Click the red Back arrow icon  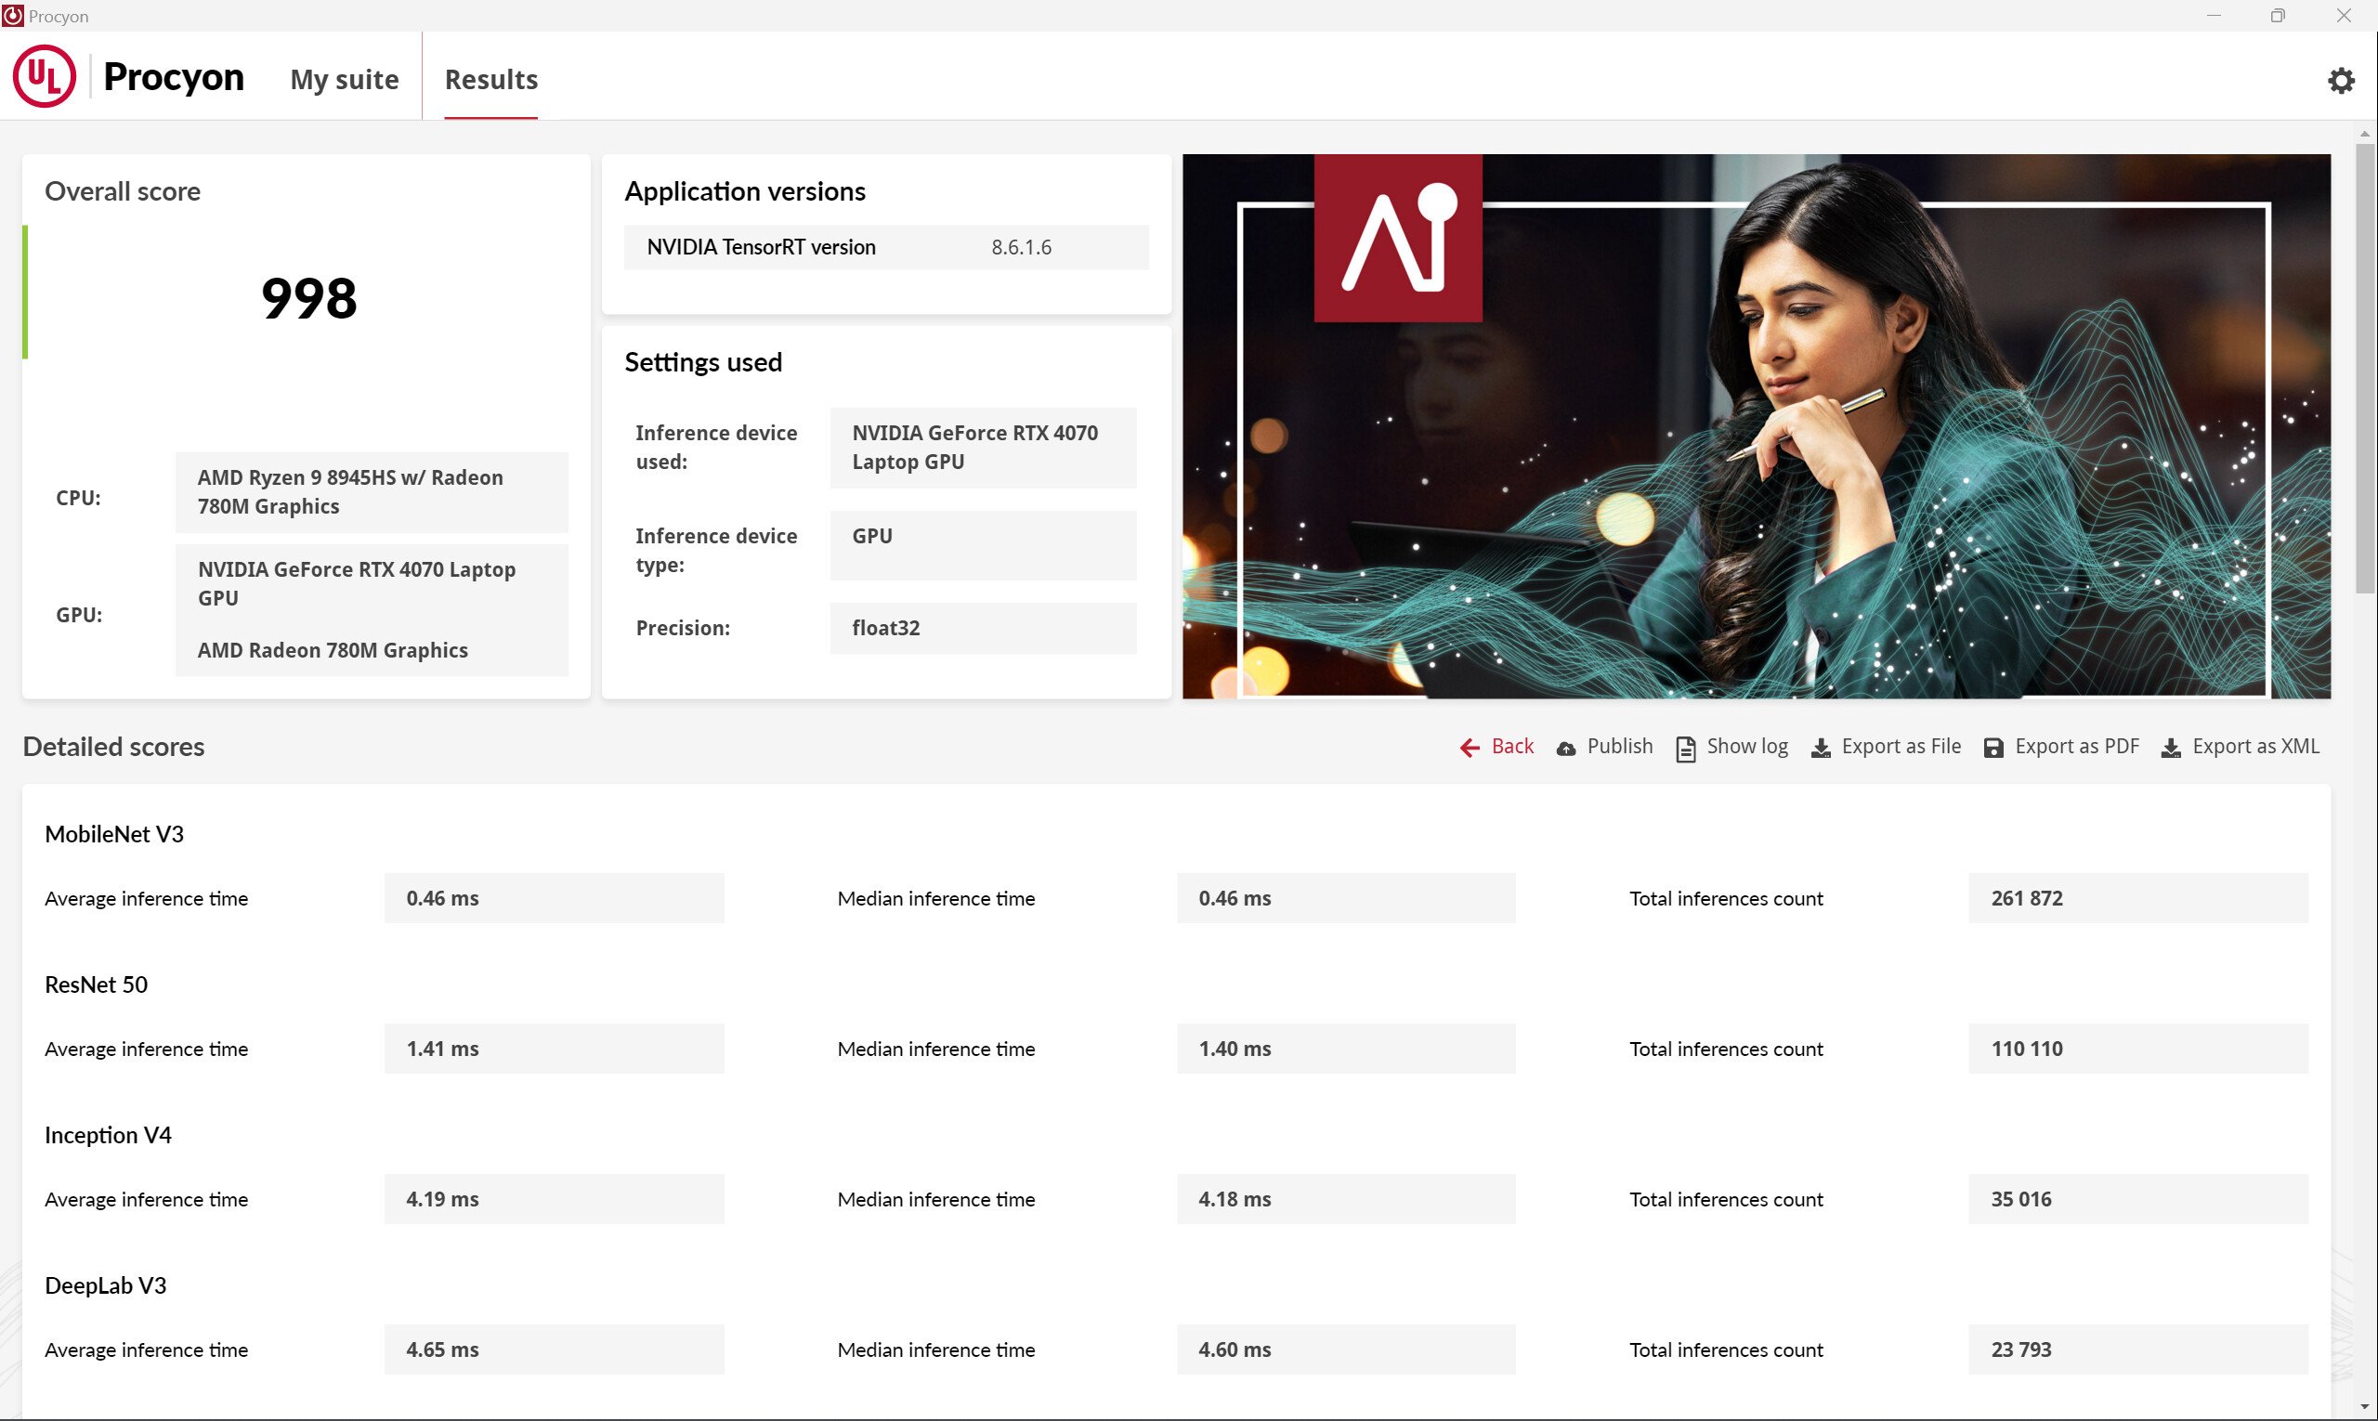tap(1470, 748)
